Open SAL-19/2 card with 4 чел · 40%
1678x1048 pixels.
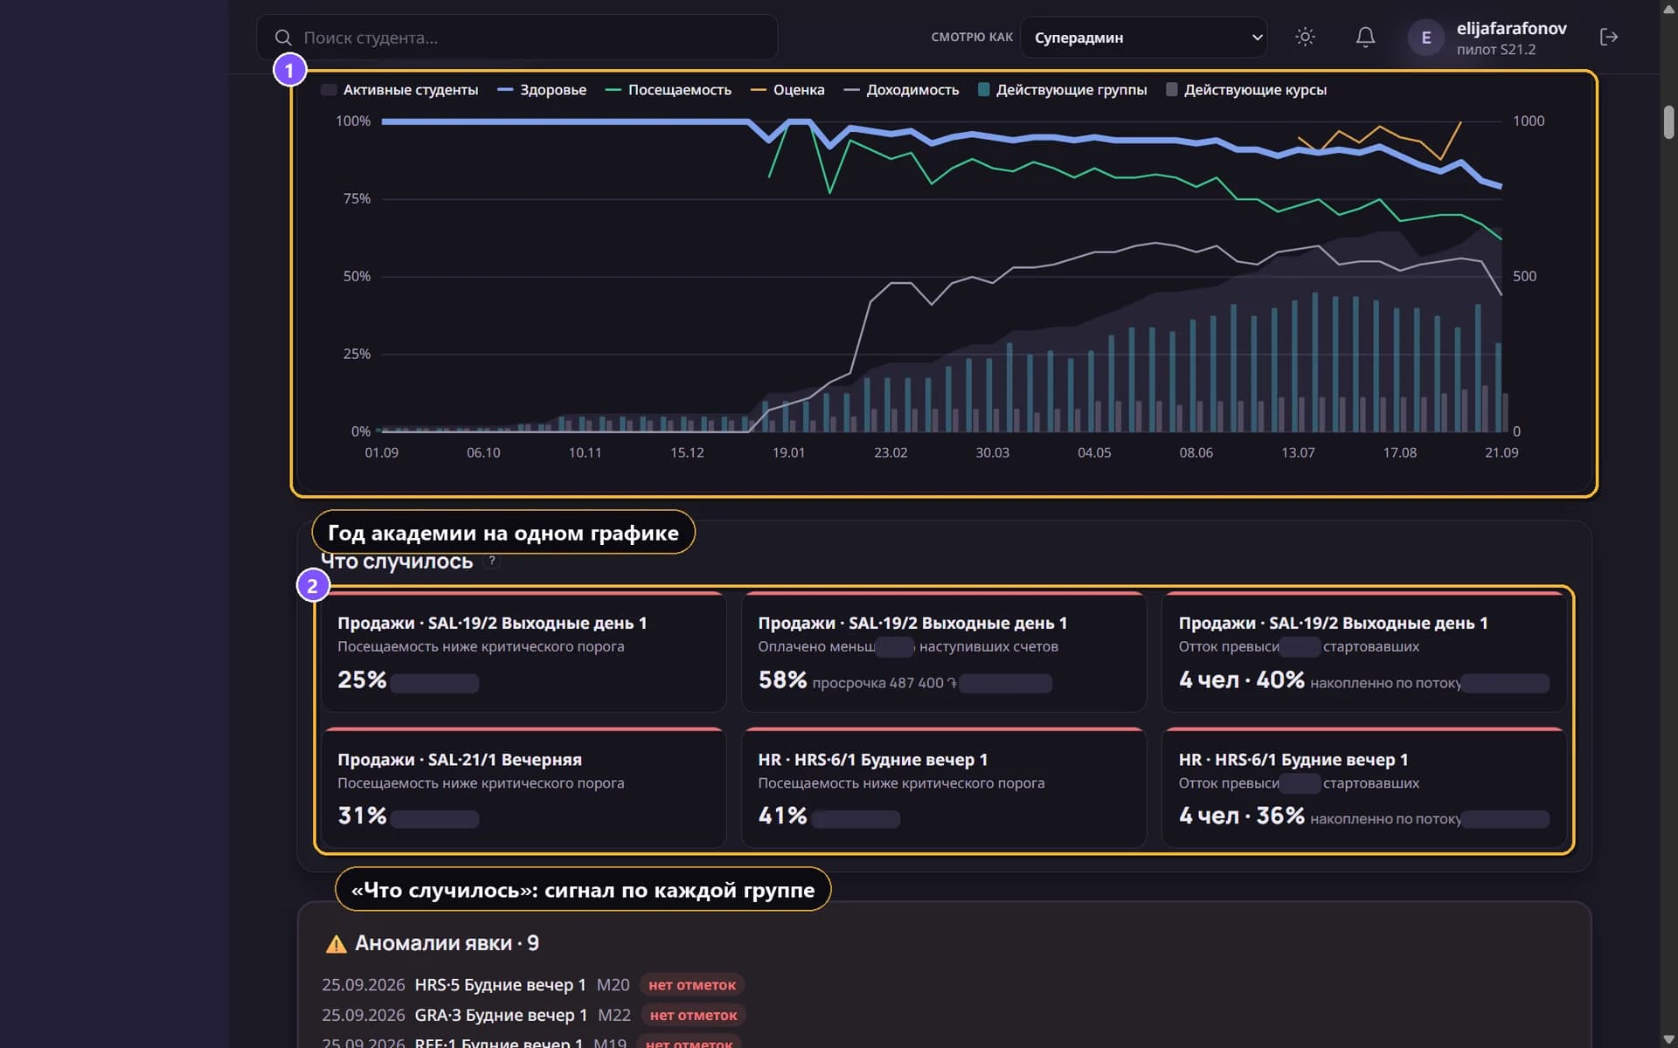1364,652
